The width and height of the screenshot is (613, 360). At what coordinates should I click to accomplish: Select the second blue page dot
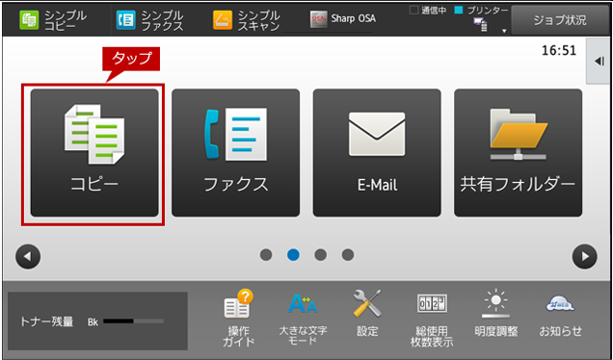293,255
